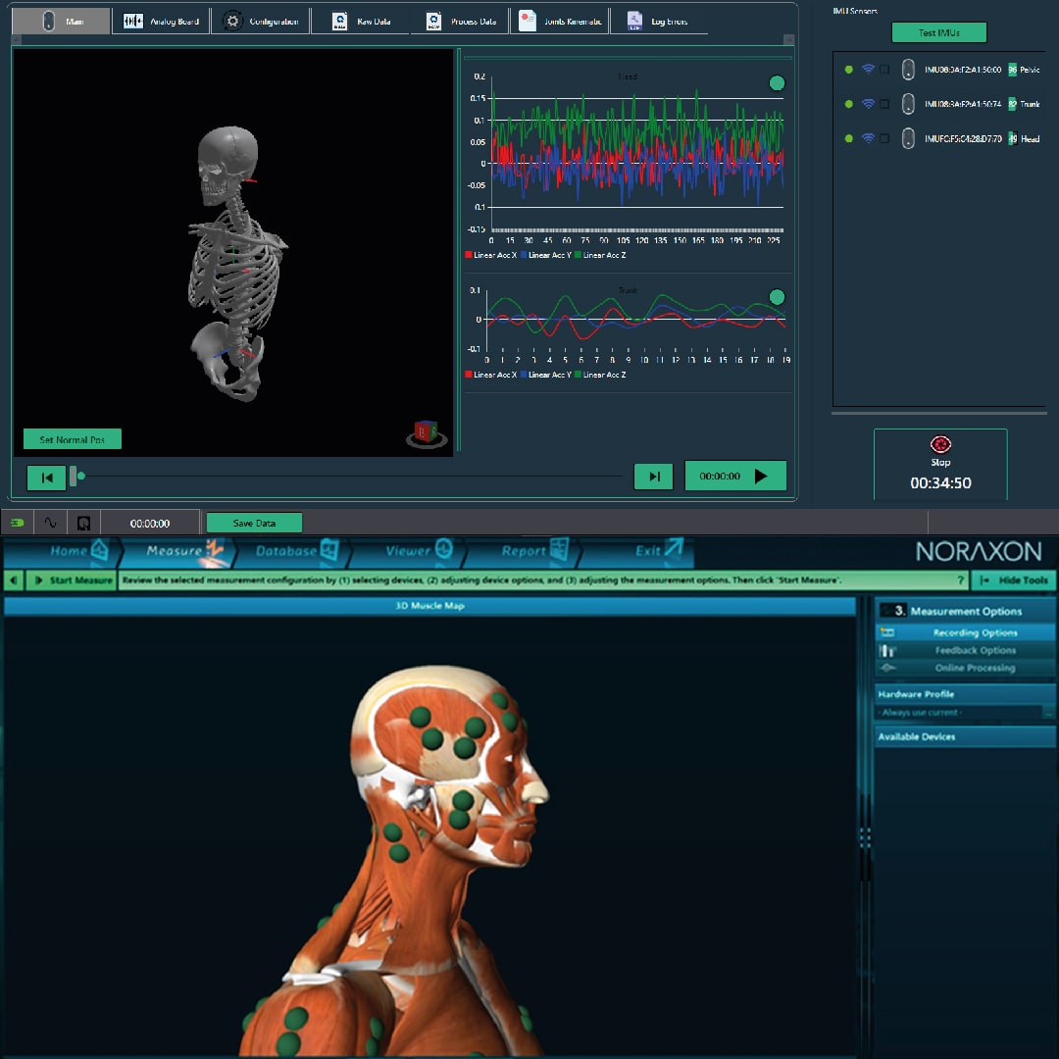The image size is (1059, 1059).
Task: Click the Test IMUs button
Action: 938,32
